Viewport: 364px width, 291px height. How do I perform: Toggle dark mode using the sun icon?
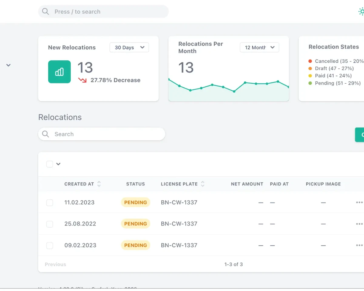pos(361,11)
